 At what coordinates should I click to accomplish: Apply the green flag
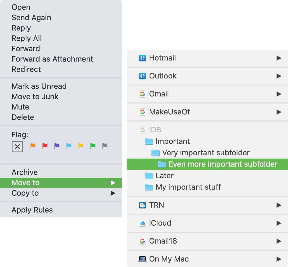93,146
